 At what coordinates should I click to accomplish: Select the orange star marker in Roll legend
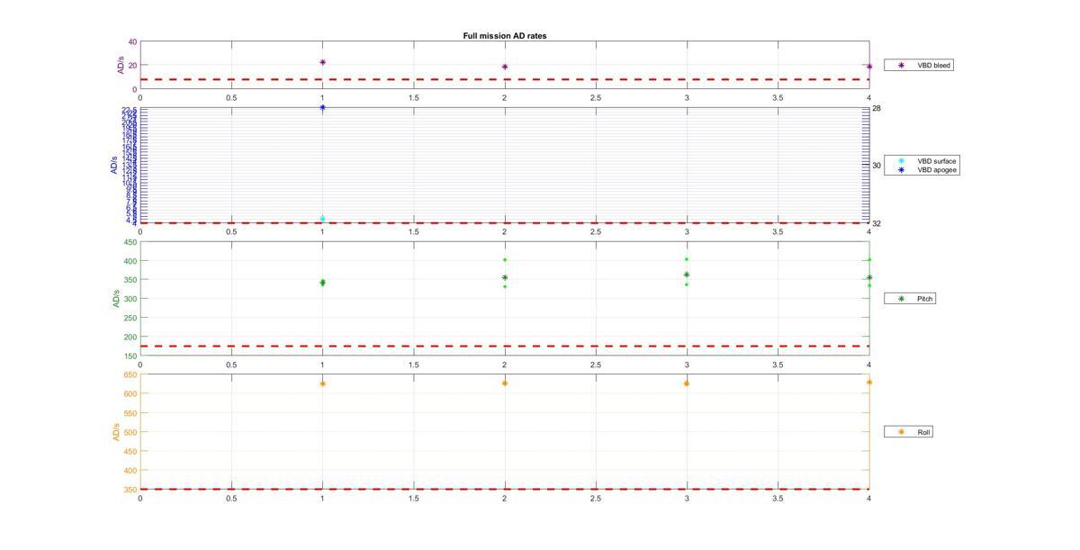tap(901, 432)
